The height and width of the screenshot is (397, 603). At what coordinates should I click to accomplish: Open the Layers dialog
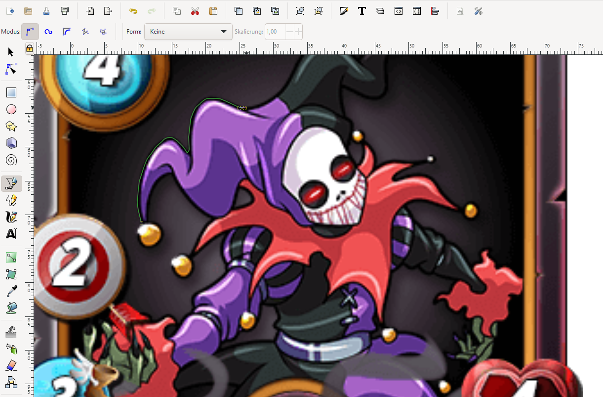tap(380, 11)
